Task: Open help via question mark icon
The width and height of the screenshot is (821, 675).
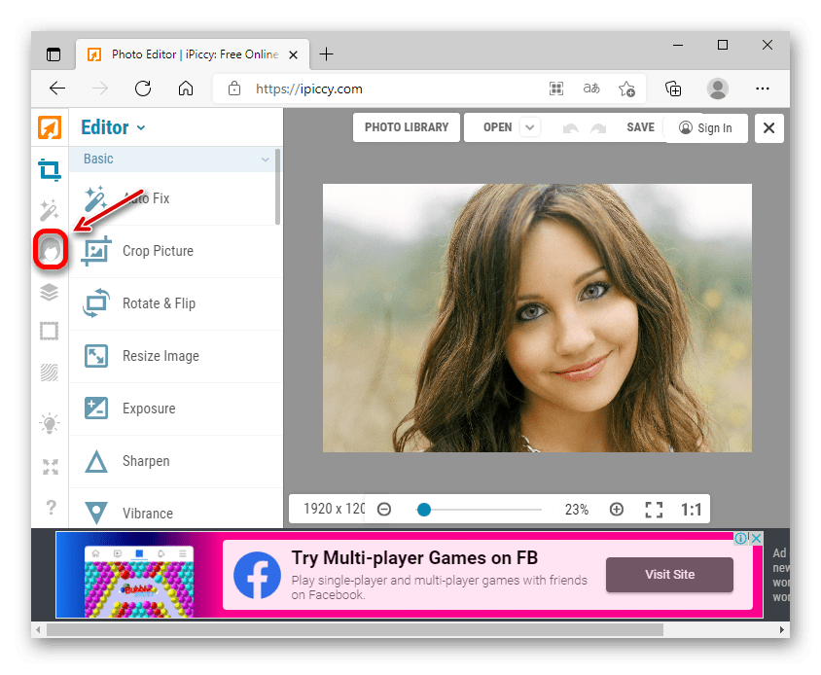Action: point(51,507)
